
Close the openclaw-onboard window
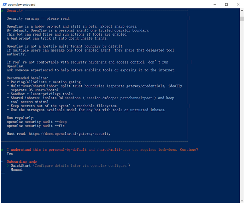click(238, 5)
